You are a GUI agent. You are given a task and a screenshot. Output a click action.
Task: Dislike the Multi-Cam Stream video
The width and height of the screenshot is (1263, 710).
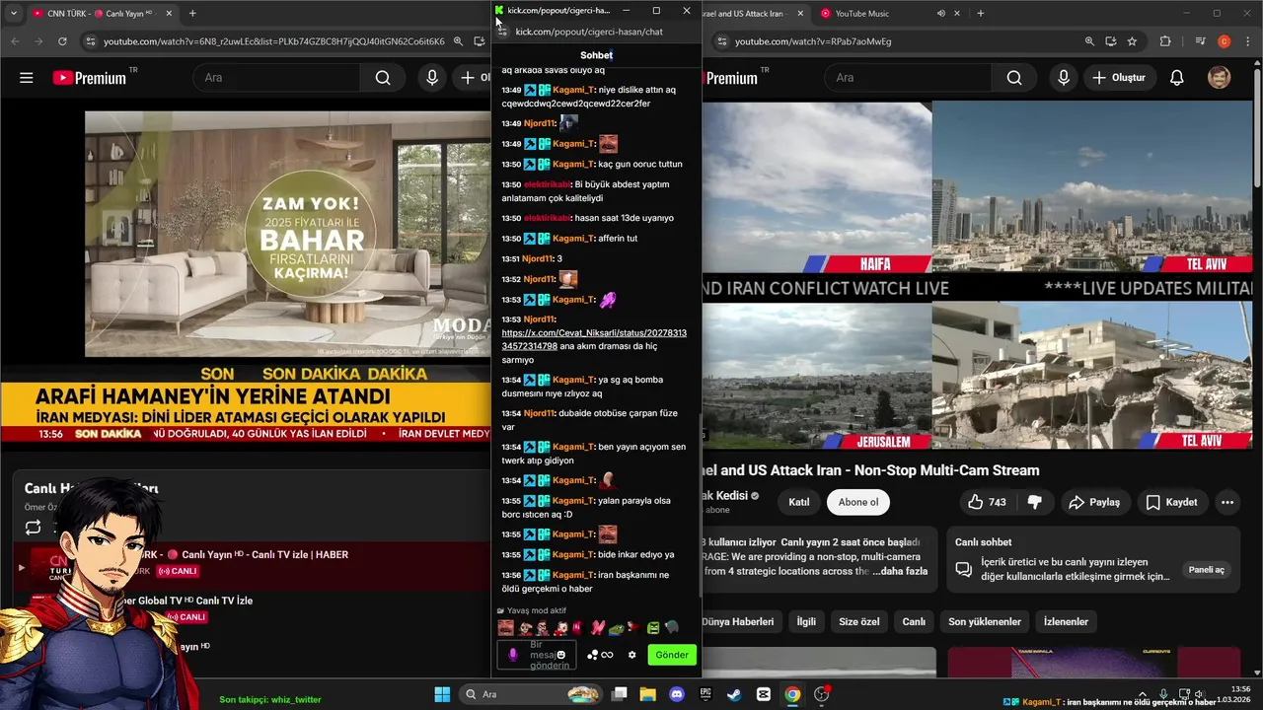1034,502
